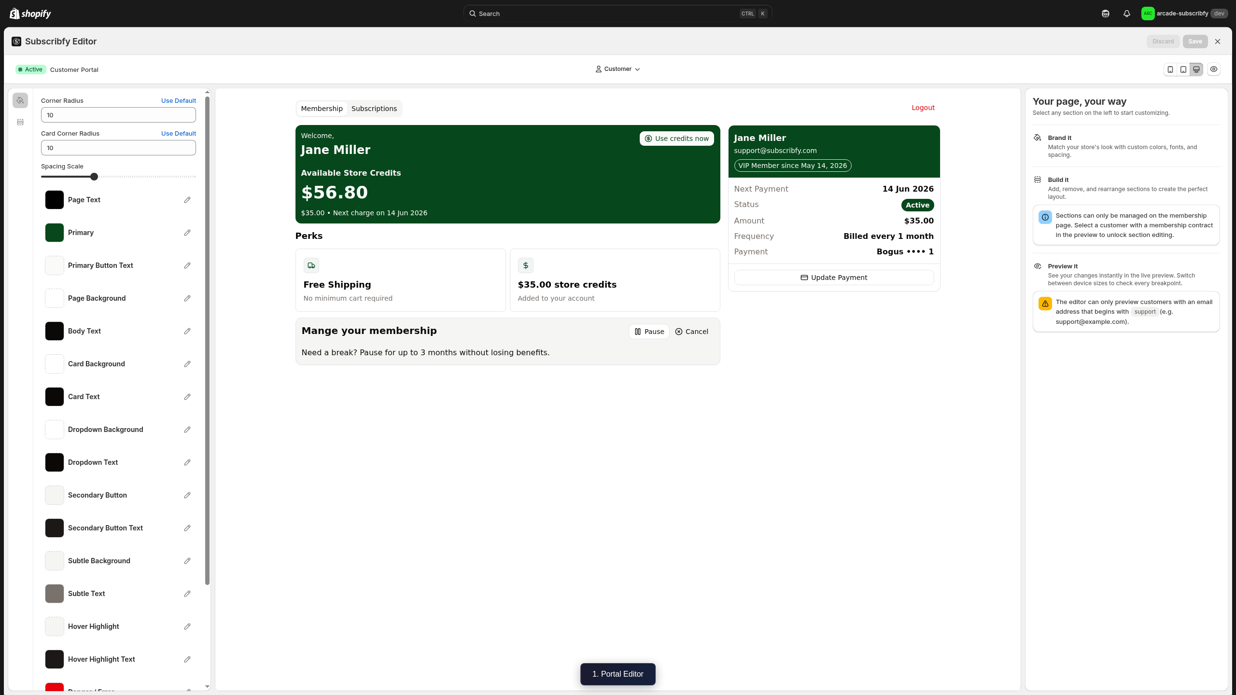Edit Secondary Button Text pencil icon
The width and height of the screenshot is (1236, 695).
click(187, 528)
